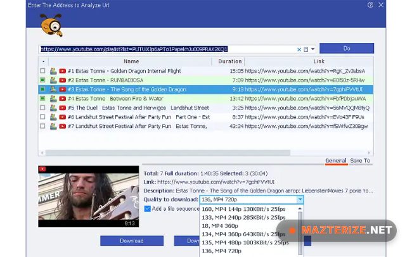Click the horizontal scrollbar under the video list
The height and width of the screenshot is (257, 412).
[167, 153]
